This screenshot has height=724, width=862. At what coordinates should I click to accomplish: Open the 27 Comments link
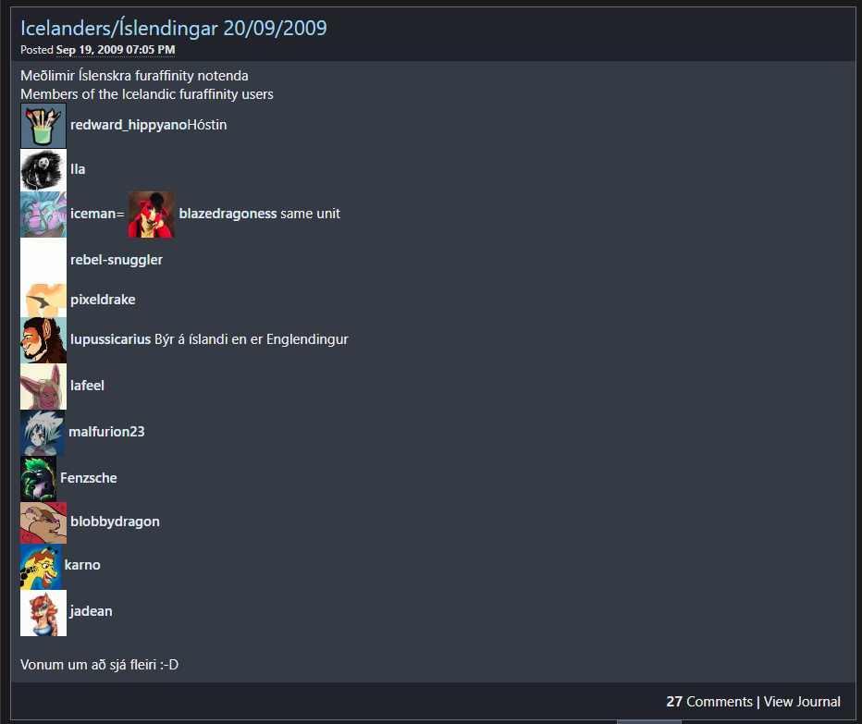[x=709, y=702]
